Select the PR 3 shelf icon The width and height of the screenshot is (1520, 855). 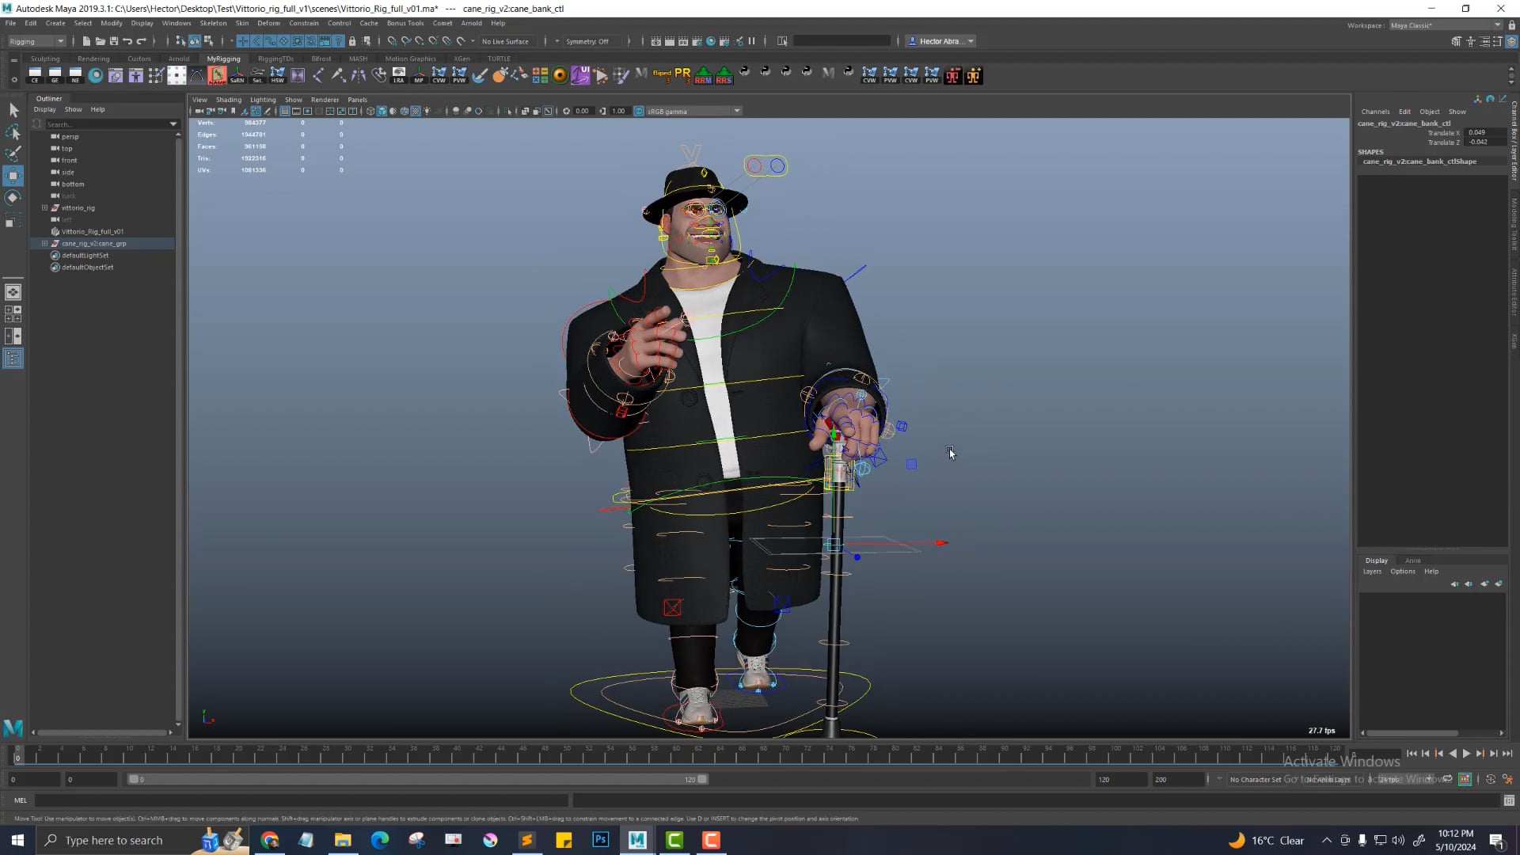tap(682, 75)
